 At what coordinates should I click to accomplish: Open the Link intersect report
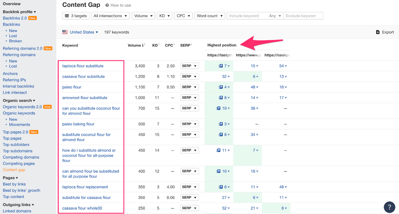coord(15,93)
